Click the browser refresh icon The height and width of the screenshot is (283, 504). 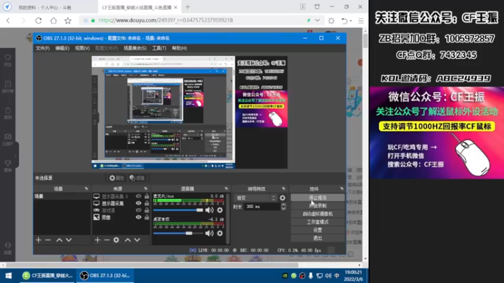(38, 21)
